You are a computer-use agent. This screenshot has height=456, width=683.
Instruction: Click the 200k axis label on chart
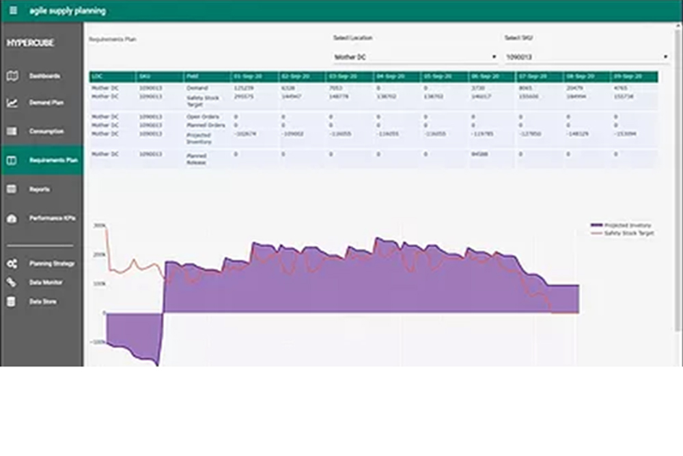point(99,254)
